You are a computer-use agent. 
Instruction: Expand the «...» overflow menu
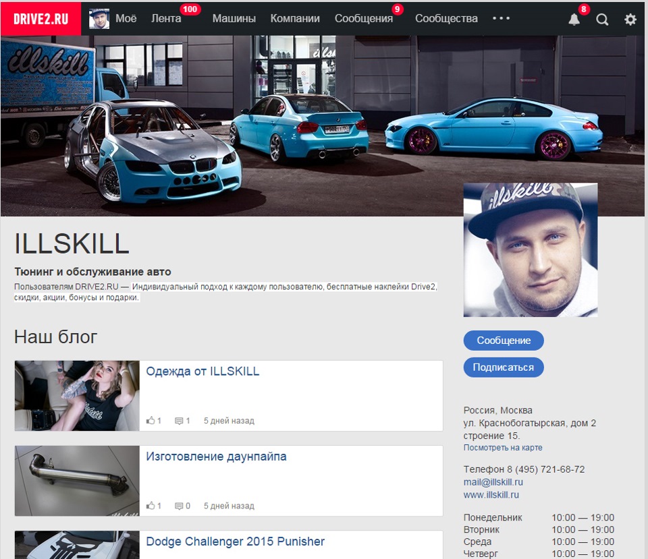coord(501,19)
